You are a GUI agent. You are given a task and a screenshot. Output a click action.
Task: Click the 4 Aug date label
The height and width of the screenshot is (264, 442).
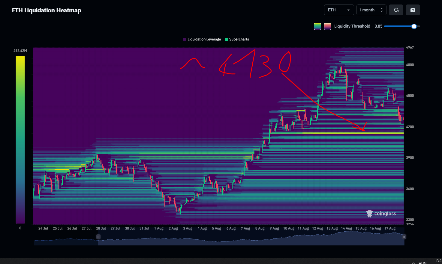coord(202,228)
